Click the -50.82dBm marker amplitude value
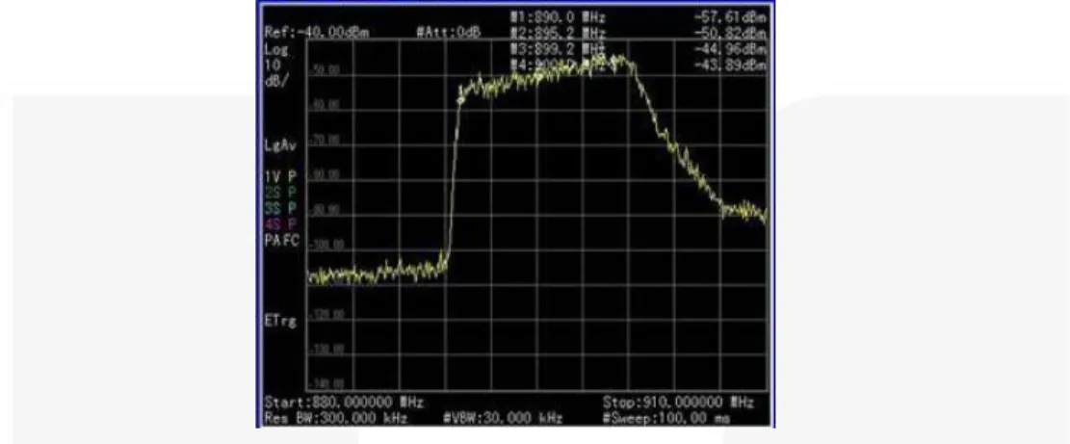The image size is (1070, 444). click(730, 33)
